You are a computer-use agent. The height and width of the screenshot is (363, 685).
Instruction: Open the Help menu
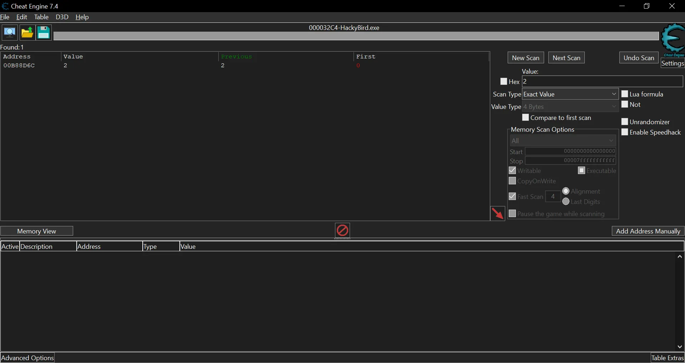82,17
